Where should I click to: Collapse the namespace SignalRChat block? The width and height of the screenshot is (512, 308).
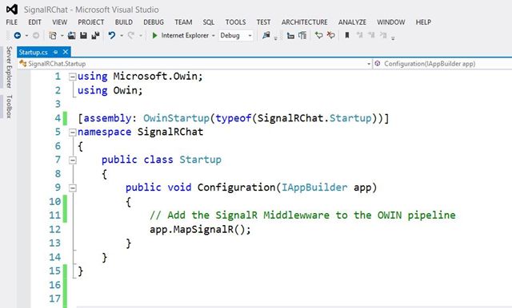[x=73, y=132]
